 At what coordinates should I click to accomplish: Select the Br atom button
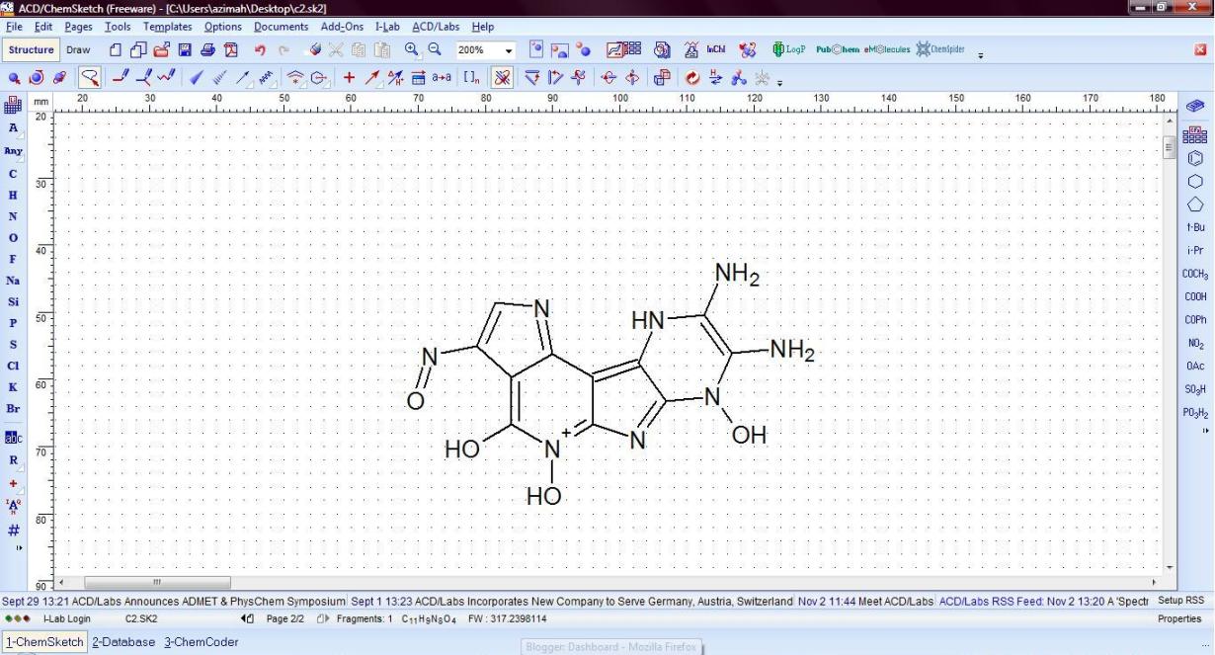(13, 409)
